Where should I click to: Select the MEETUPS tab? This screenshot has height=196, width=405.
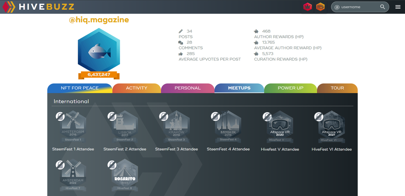[239, 88]
